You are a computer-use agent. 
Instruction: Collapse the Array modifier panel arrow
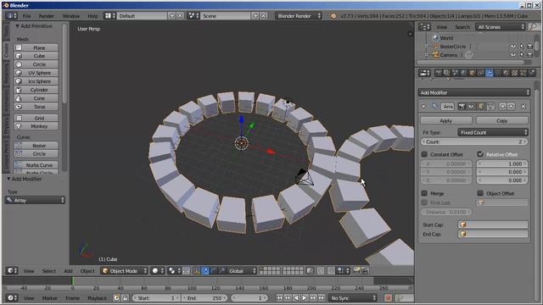coord(424,107)
